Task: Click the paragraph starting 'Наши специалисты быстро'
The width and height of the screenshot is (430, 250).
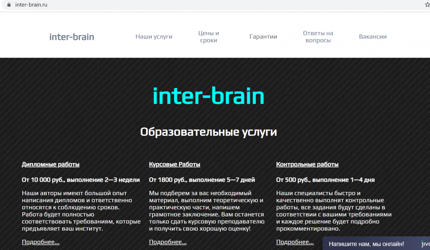Action: [x=334, y=211]
